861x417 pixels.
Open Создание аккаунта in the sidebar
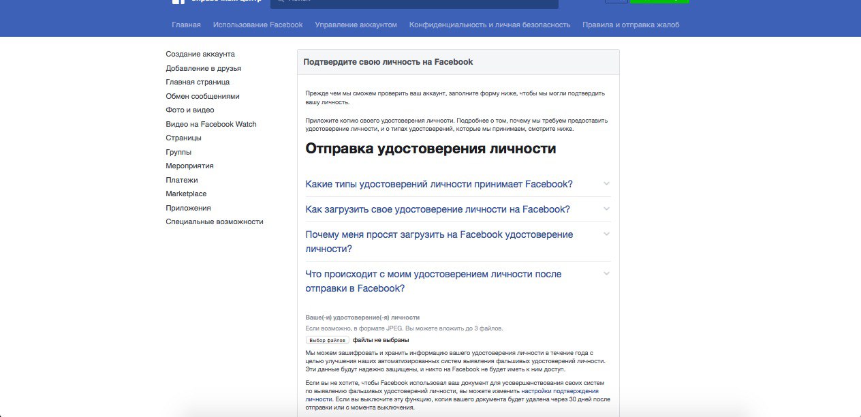pyautogui.click(x=200, y=54)
